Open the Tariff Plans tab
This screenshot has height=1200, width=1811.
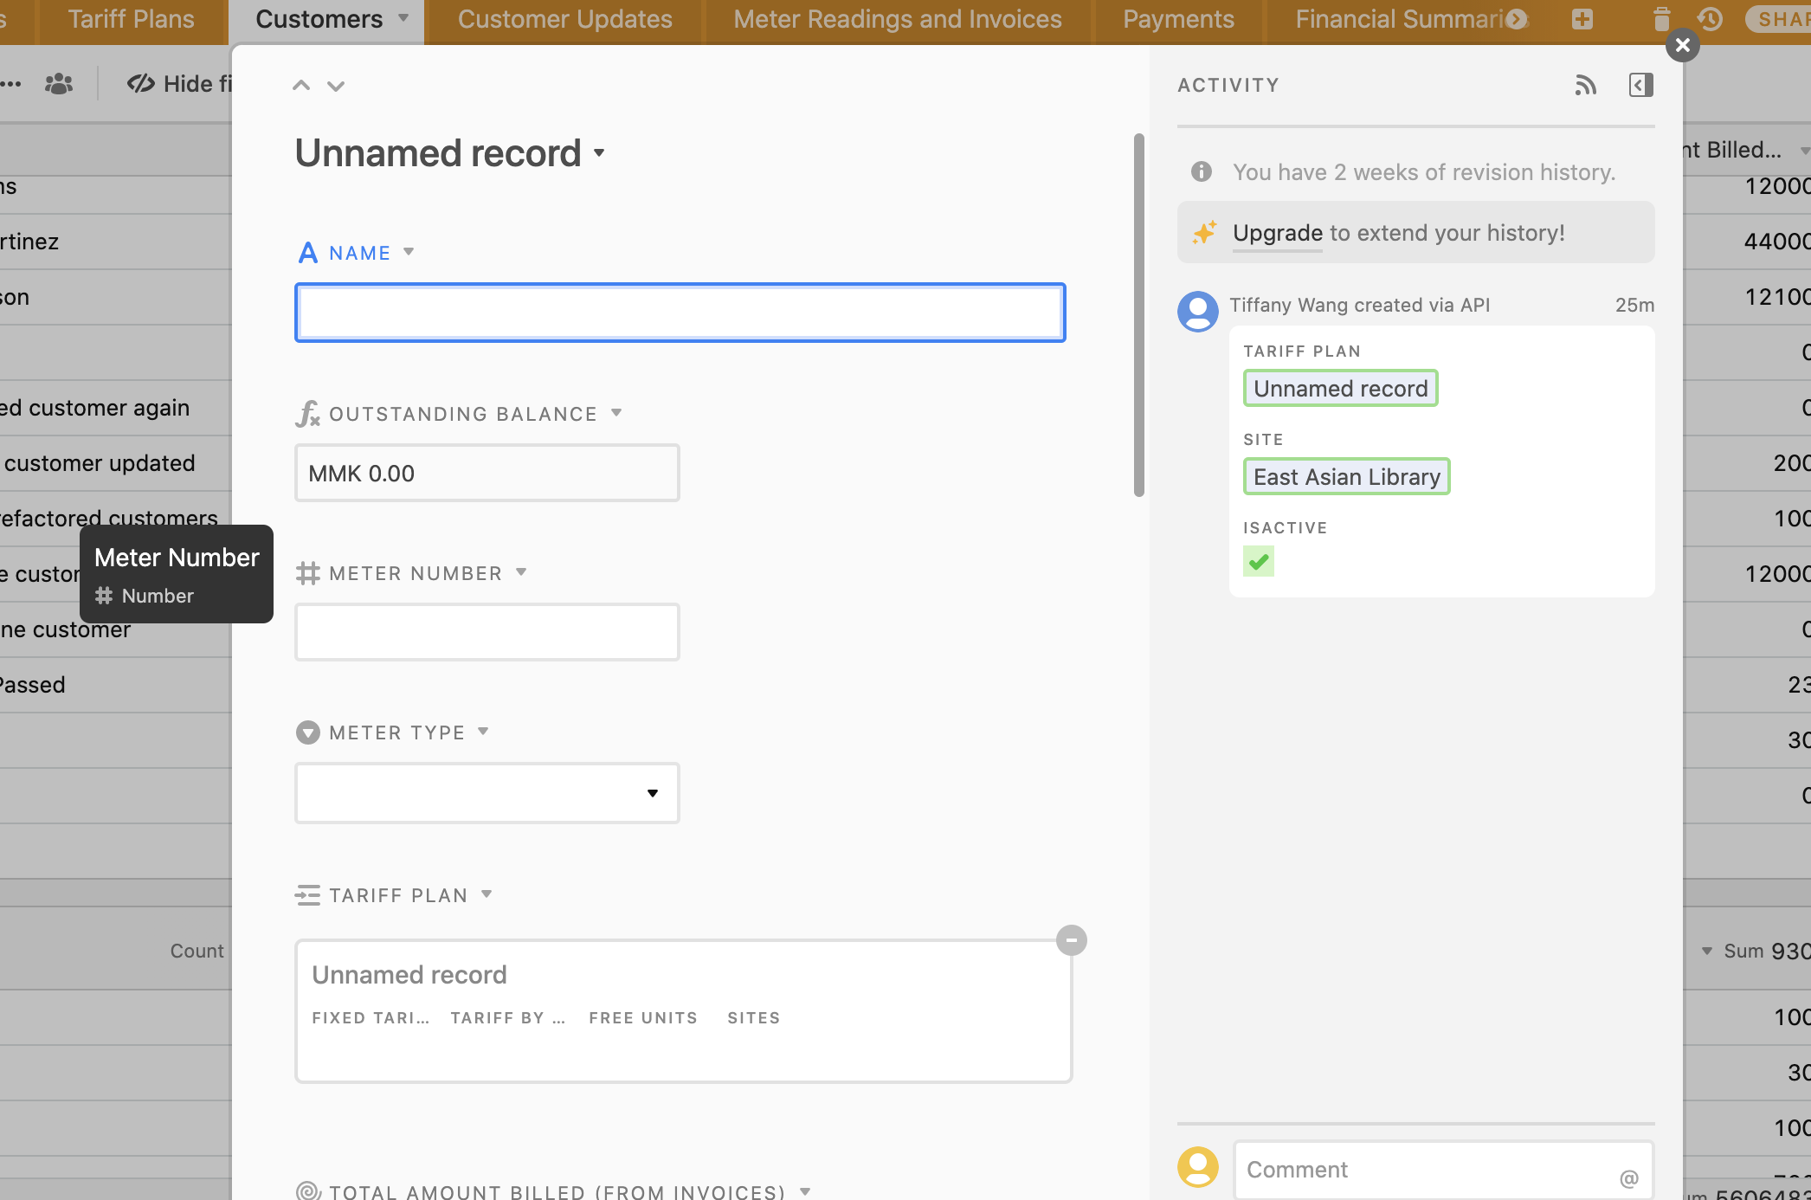tap(131, 18)
